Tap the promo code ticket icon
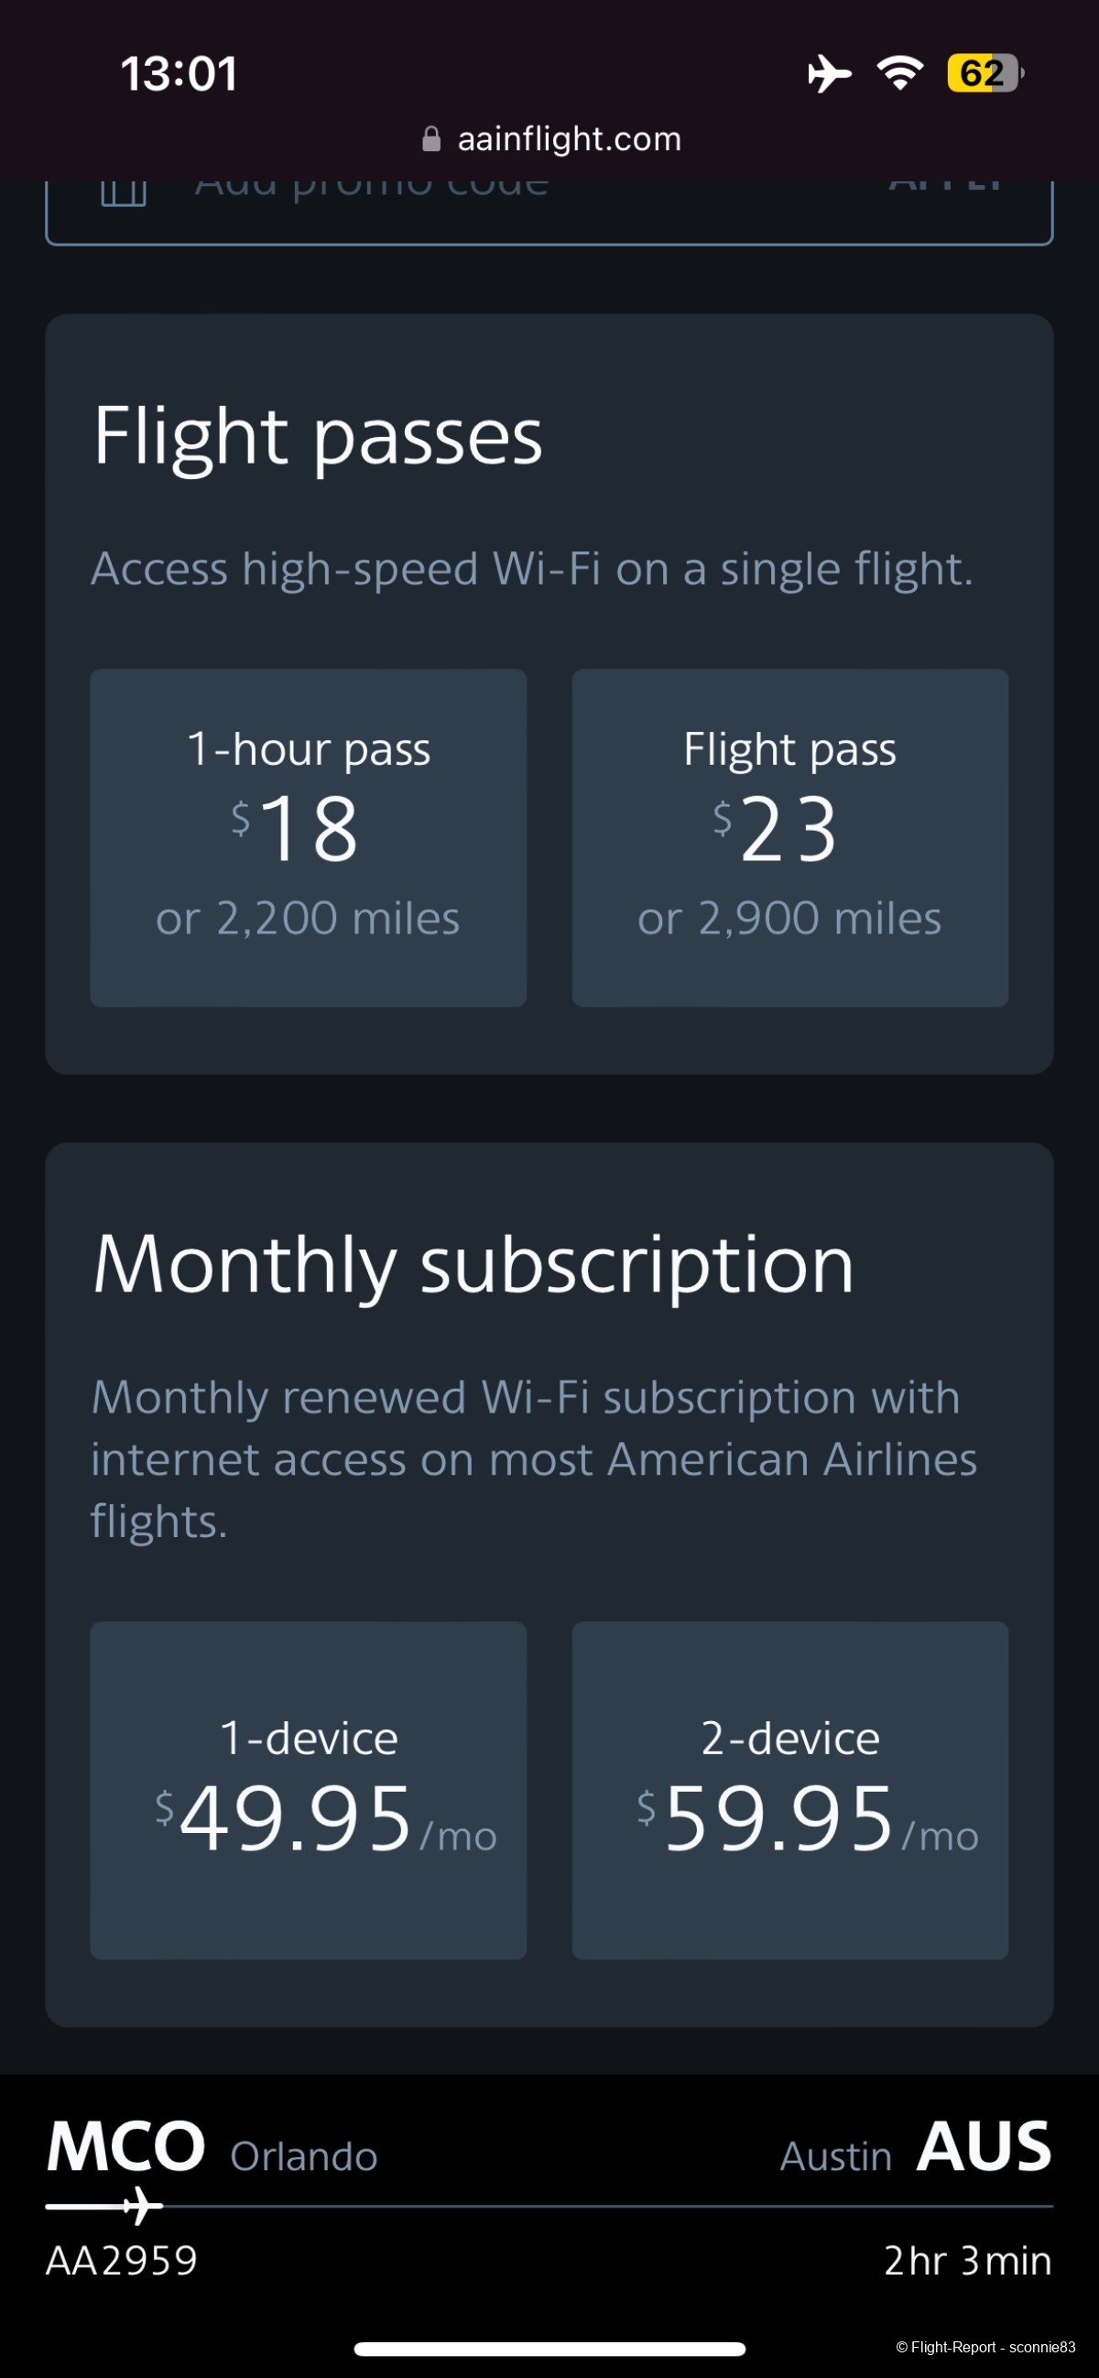Viewport: 1099px width, 2378px height. pyautogui.click(x=124, y=191)
